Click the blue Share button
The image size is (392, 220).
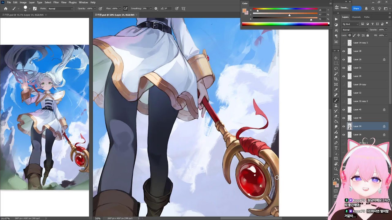[x=356, y=9]
